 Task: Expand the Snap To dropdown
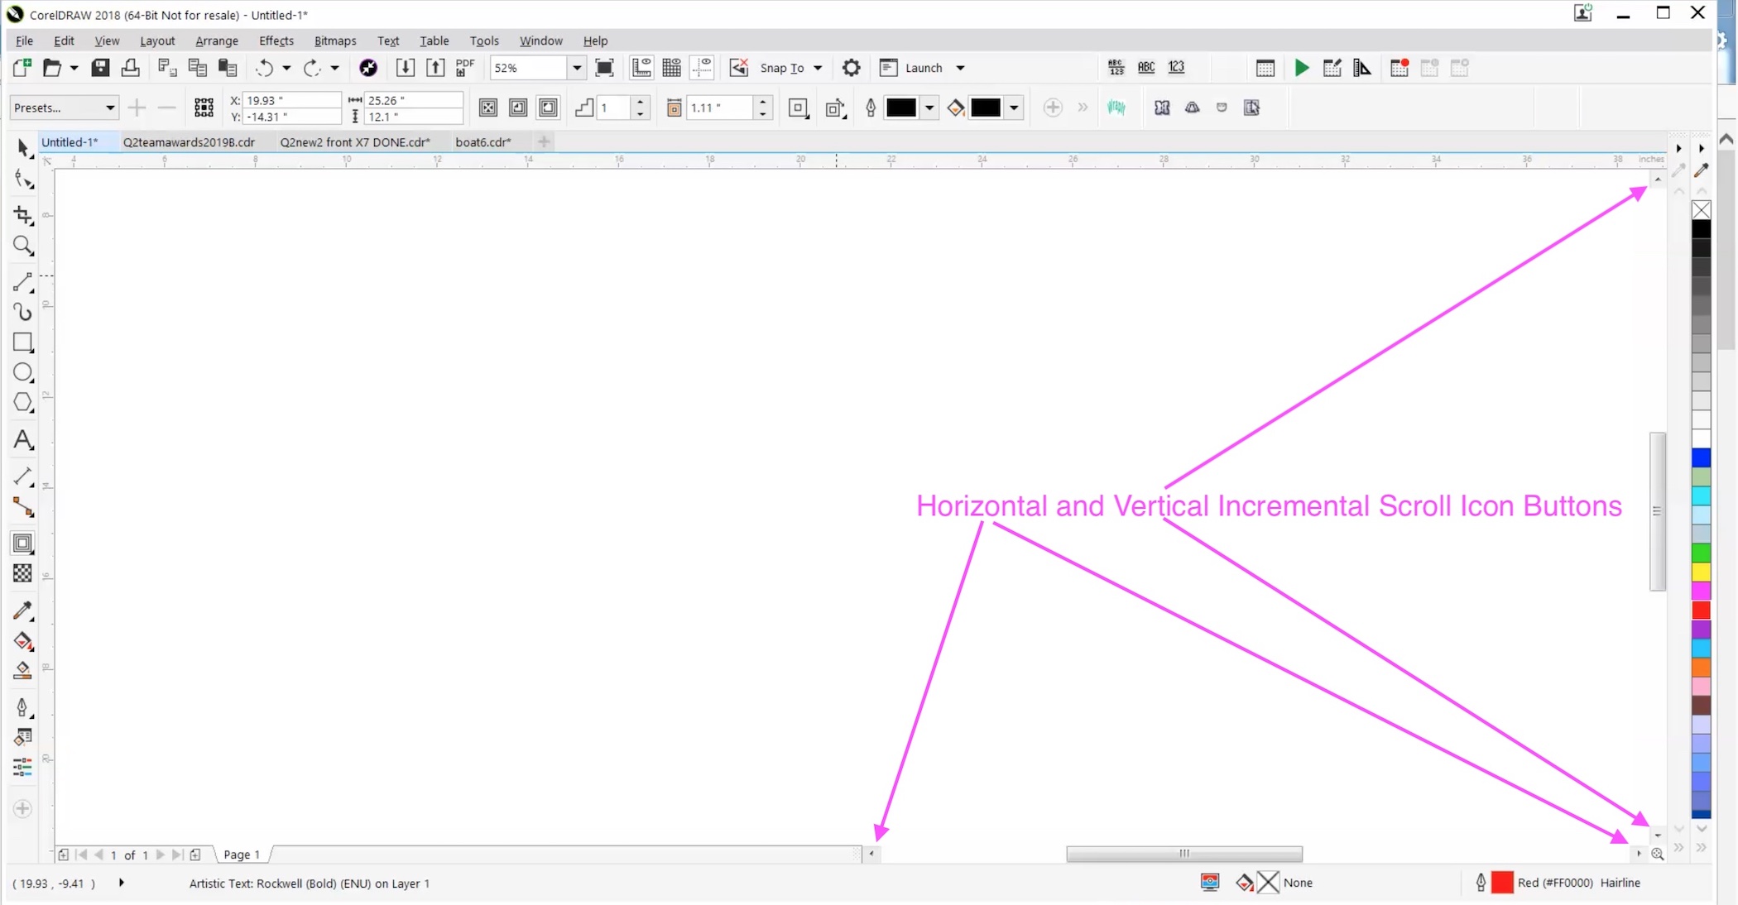(818, 68)
